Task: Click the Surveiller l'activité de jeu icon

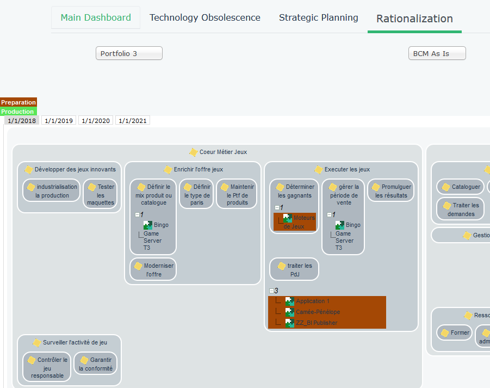Action: click(x=36, y=343)
